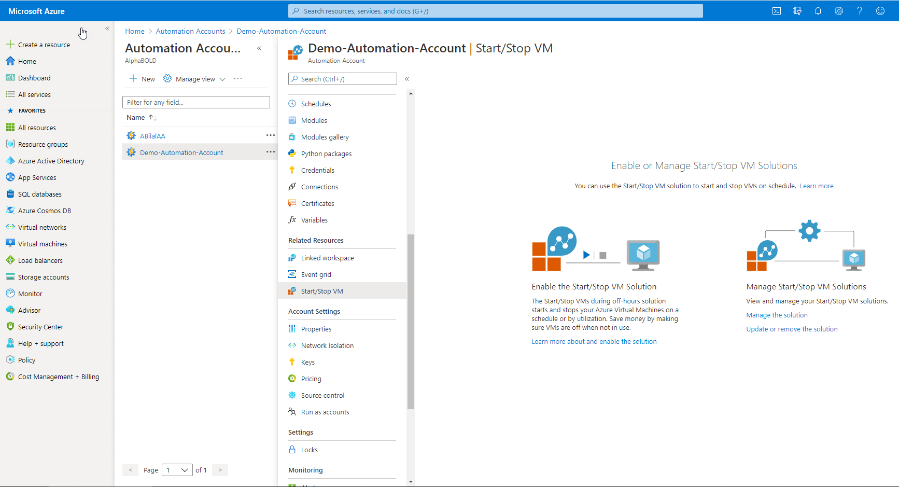
Task: Follow Learn more link in description
Action: coord(817,186)
